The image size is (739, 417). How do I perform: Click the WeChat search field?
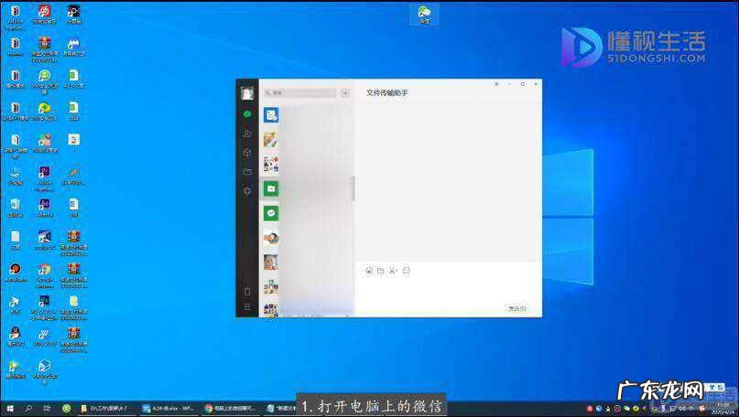pos(300,93)
